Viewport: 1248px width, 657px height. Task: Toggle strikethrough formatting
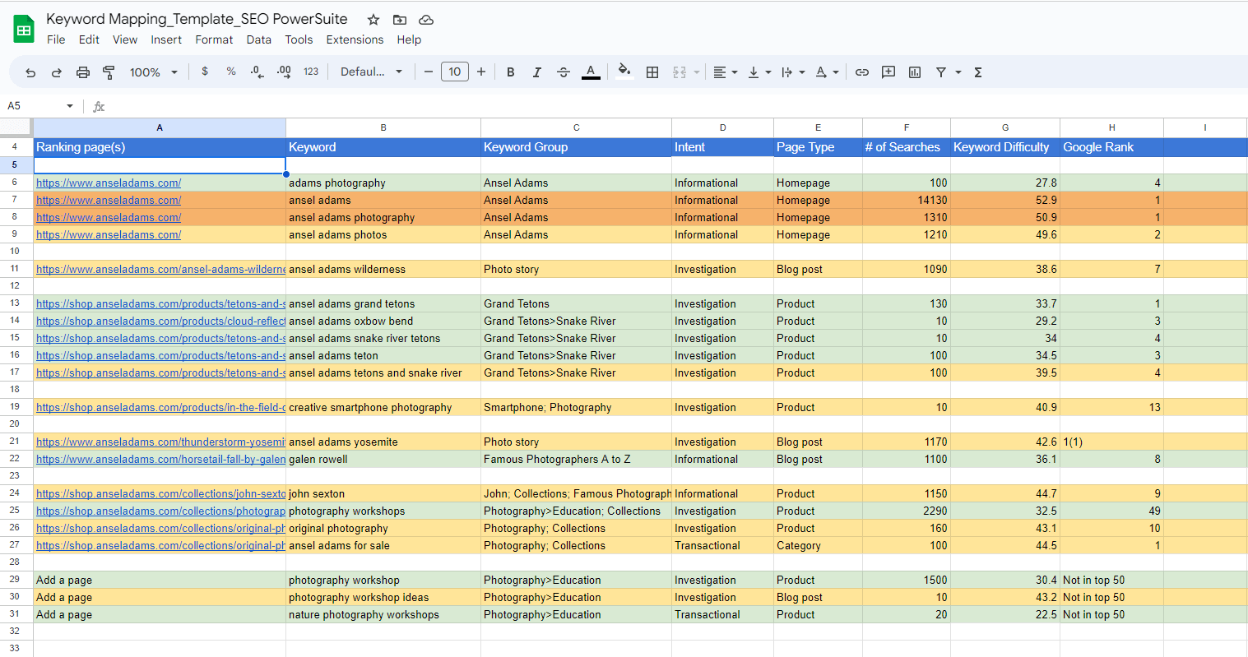click(x=564, y=72)
